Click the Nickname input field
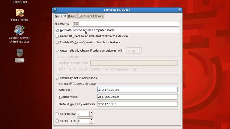This screenshot has height=129, width=230. [125, 24]
